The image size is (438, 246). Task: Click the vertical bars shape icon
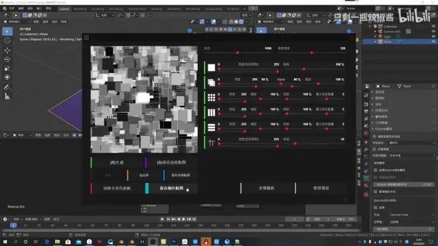(x=211, y=113)
